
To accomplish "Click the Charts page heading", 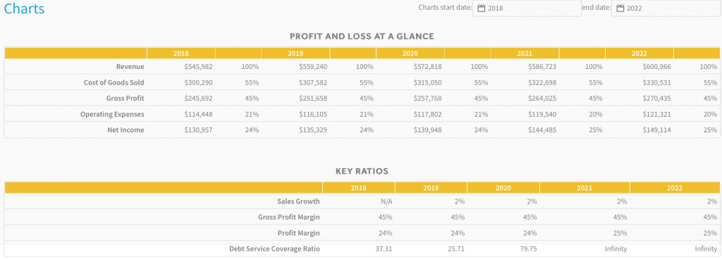I will point(25,8).
